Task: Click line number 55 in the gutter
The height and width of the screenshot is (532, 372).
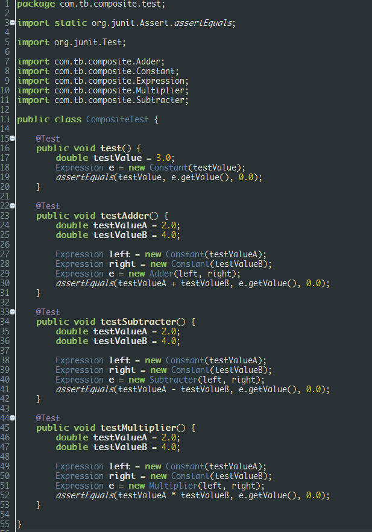Action: coord(5,524)
